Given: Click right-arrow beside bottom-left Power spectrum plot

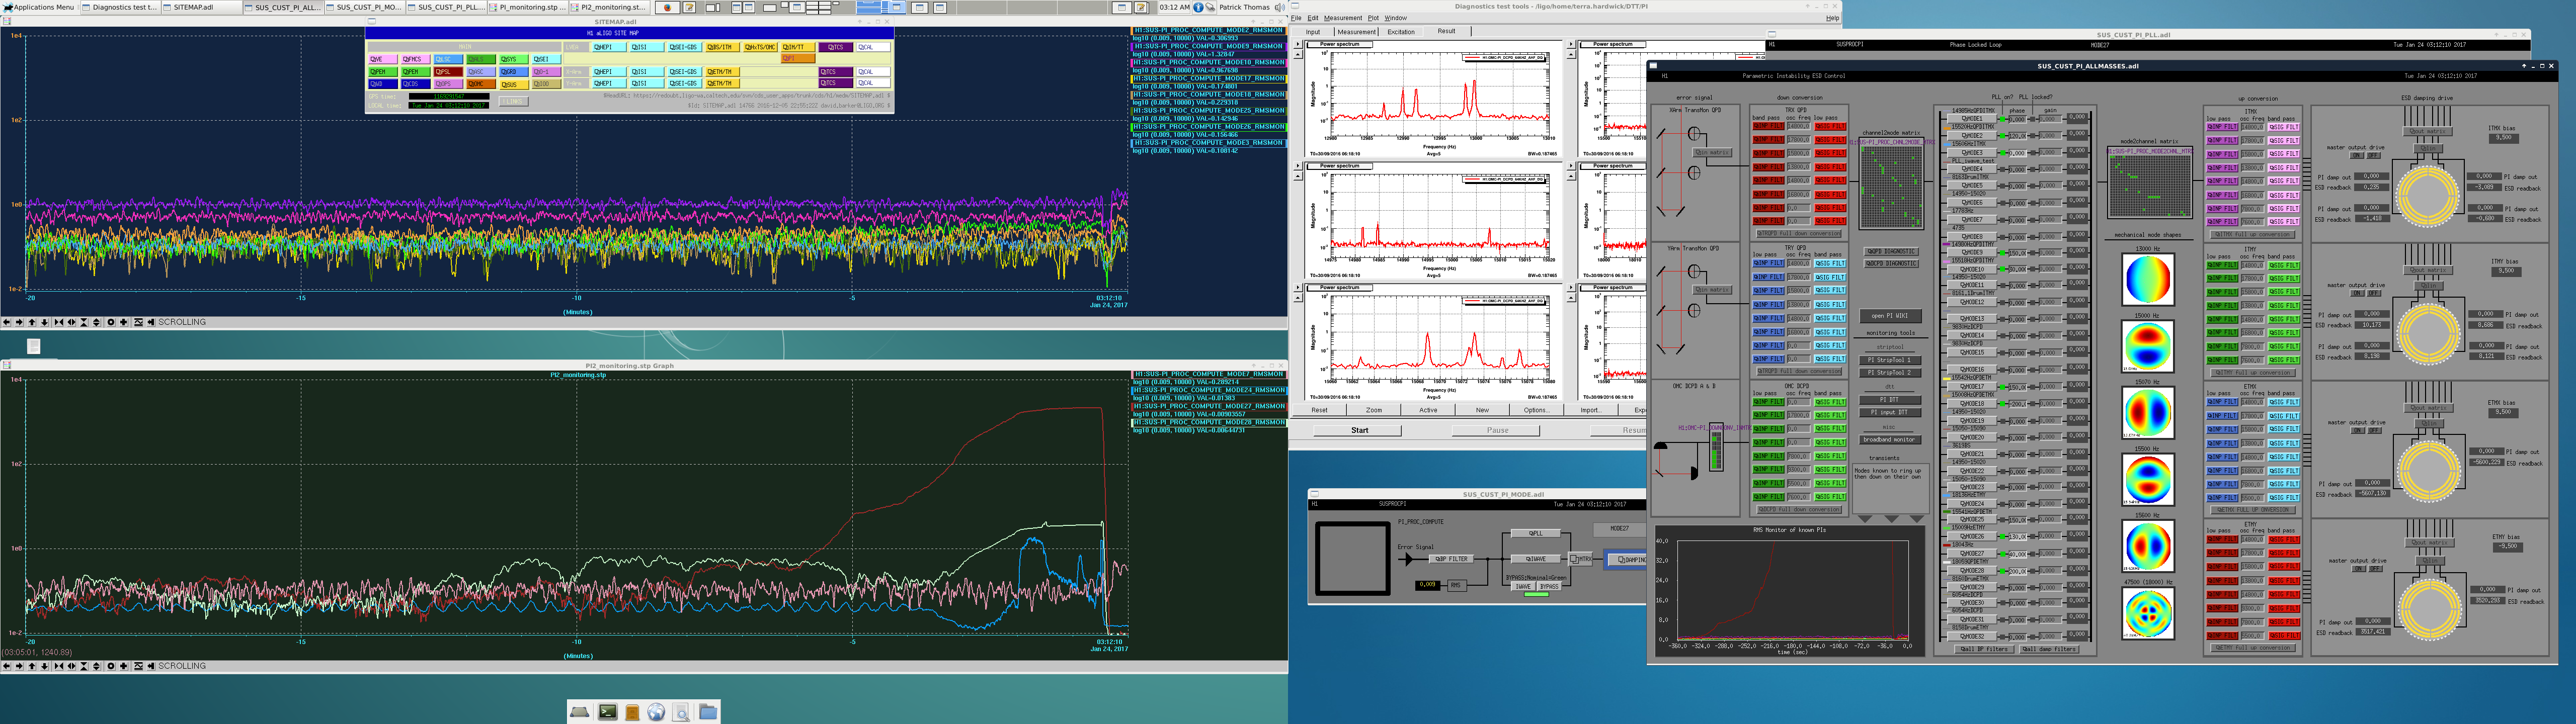Looking at the screenshot, I should click(1298, 288).
